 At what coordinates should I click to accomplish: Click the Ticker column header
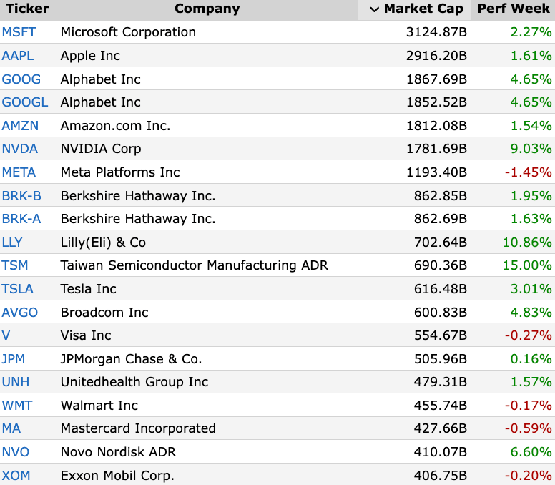[27, 9]
